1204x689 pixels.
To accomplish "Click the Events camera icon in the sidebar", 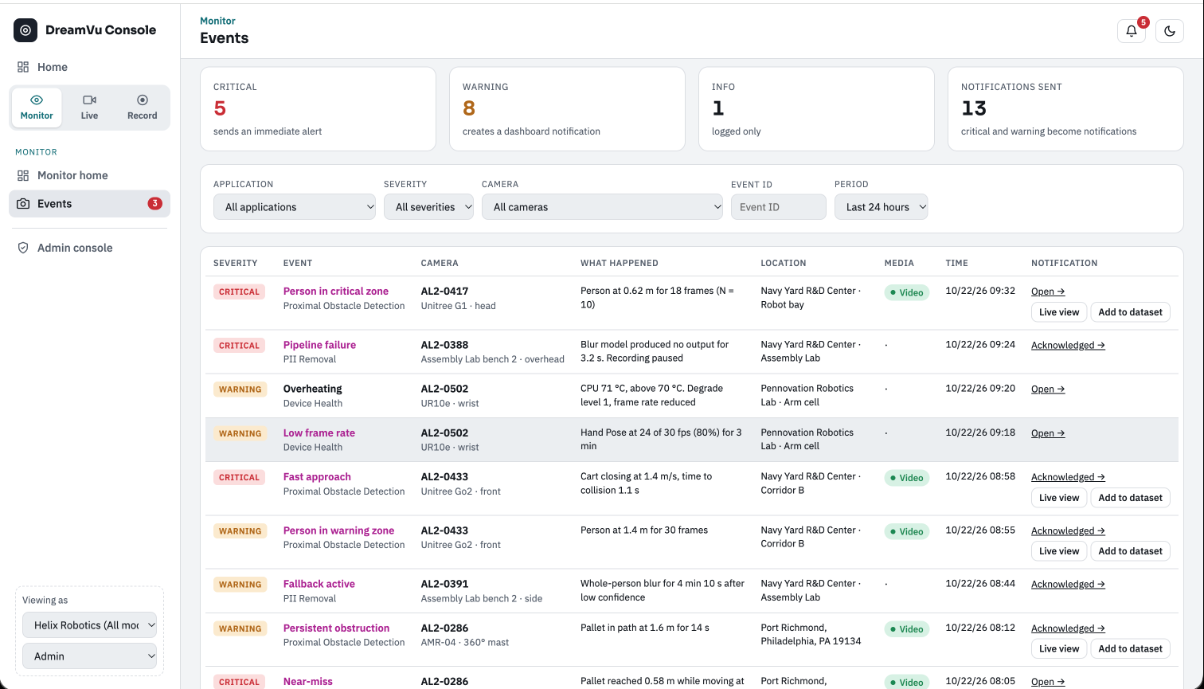I will click(x=23, y=204).
